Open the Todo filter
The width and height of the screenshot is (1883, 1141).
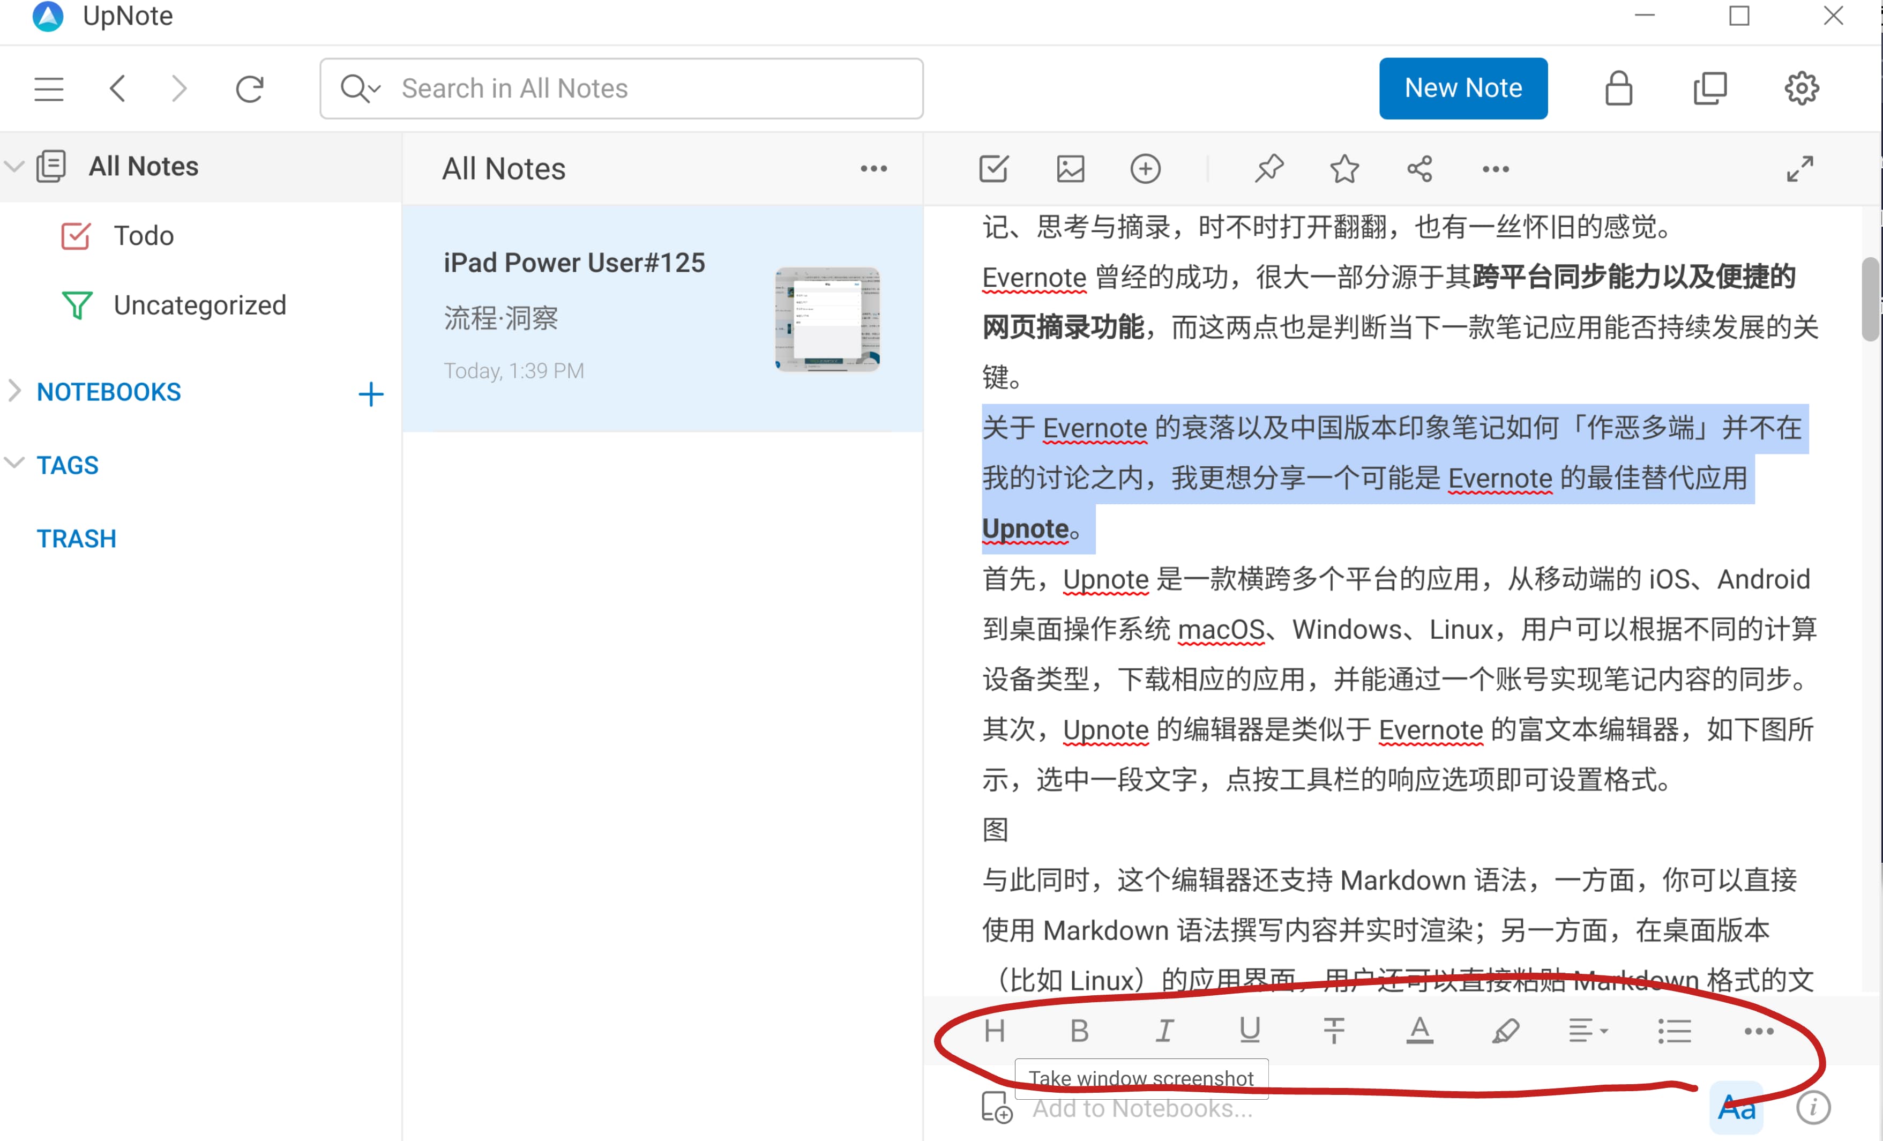(144, 235)
